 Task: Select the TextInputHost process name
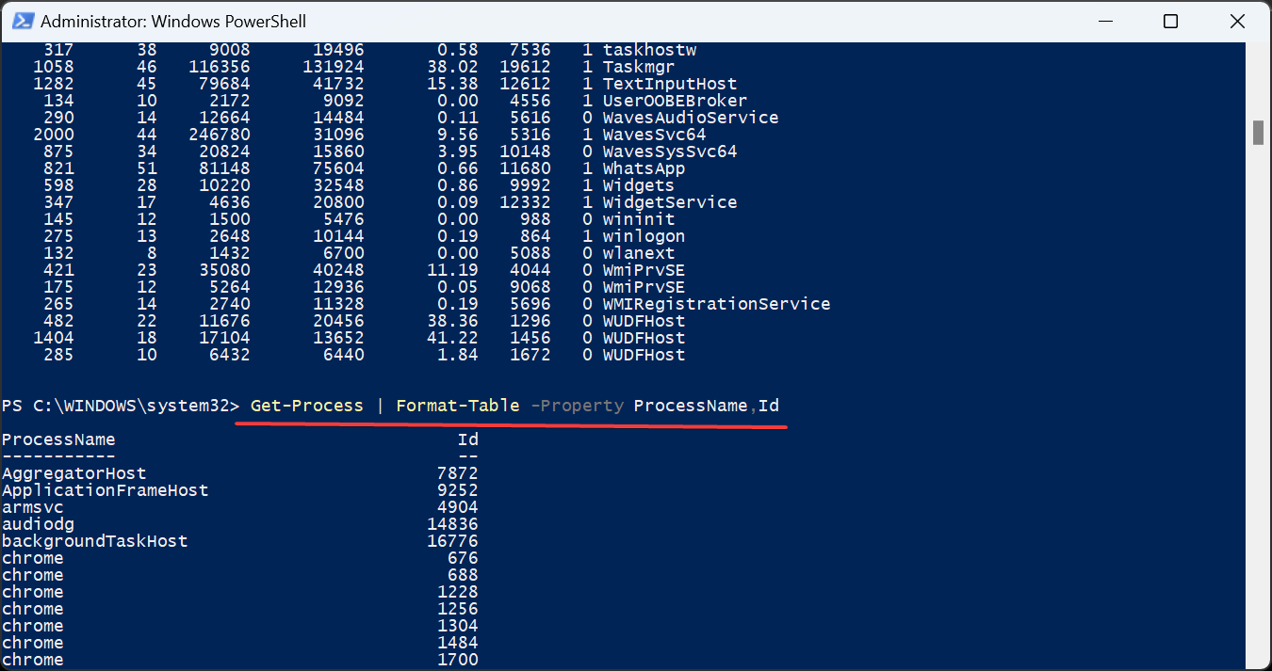pyautogui.click(x=671, y=84)
